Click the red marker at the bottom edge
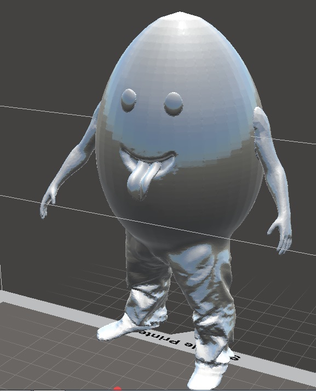Image resolution: width=316 pixels, height=391 pixels. point(117,389)
